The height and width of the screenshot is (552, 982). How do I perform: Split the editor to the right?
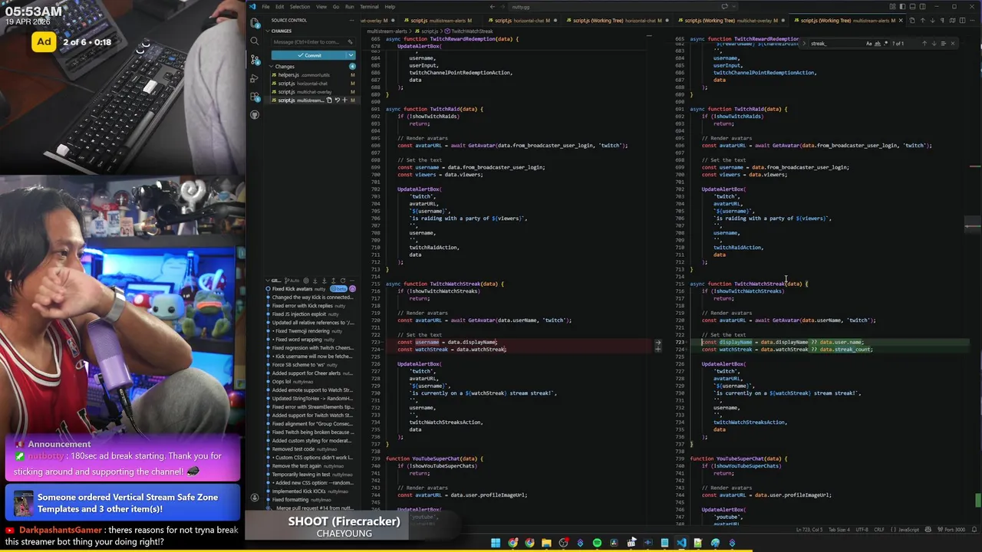tap(962, 21)
